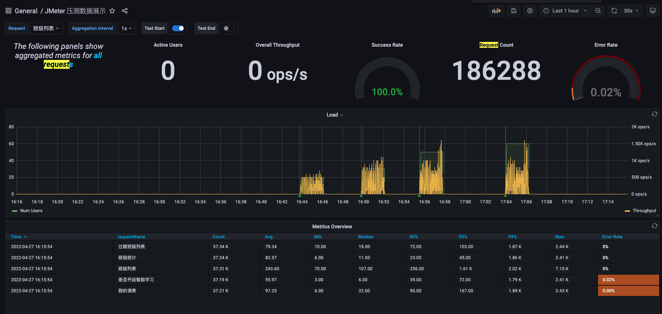The width and height of the screenshot is (662, 314).
Task: Click the 是否开启智能学习 table cell
Action: pos(161,280)
